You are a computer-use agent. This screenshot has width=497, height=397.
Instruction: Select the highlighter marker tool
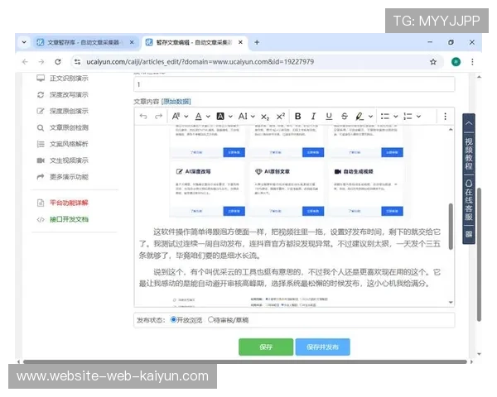[x=359, y=117]
